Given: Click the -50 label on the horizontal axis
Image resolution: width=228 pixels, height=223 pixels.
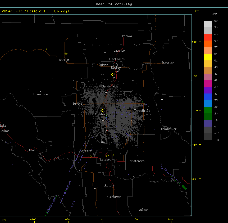Looking at the screenshot, I should pyautogui.click(x=67, y=219).
